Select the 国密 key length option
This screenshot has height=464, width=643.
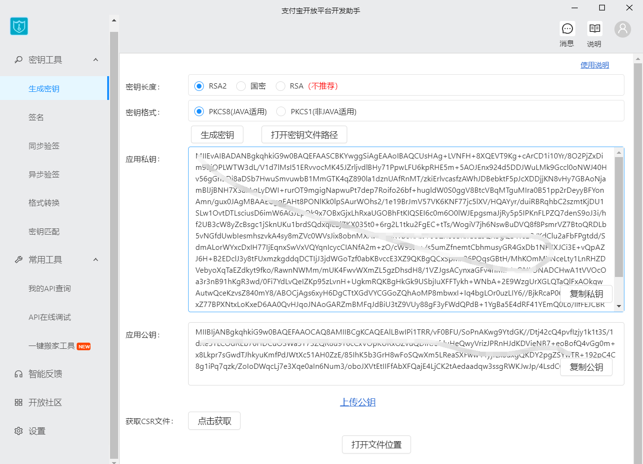(241, 86)
